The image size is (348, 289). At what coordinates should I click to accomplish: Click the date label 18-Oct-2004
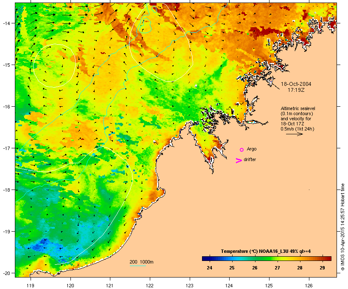point(296,84)
